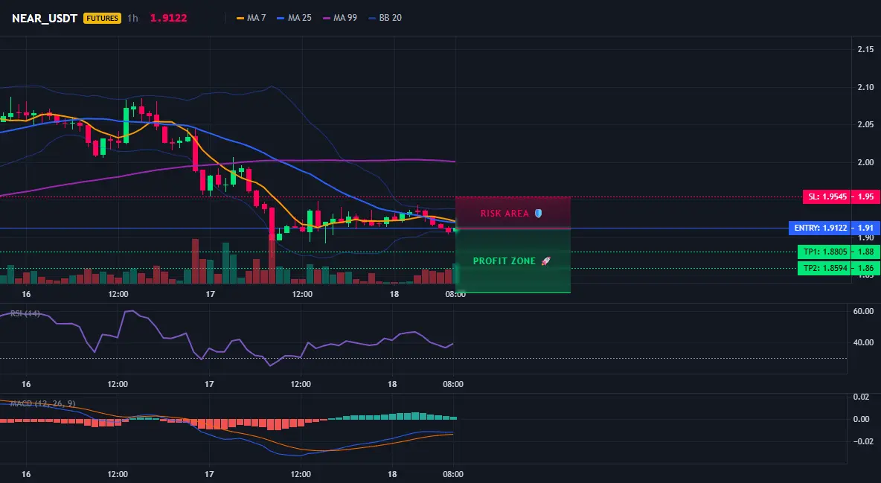
Task: Click the FUTURES badge
Action: (102, 18)
